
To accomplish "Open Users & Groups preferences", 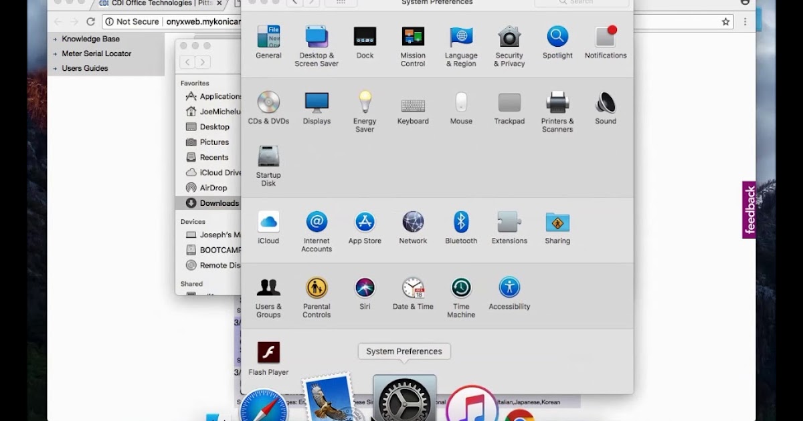I will tap(268, 297).
